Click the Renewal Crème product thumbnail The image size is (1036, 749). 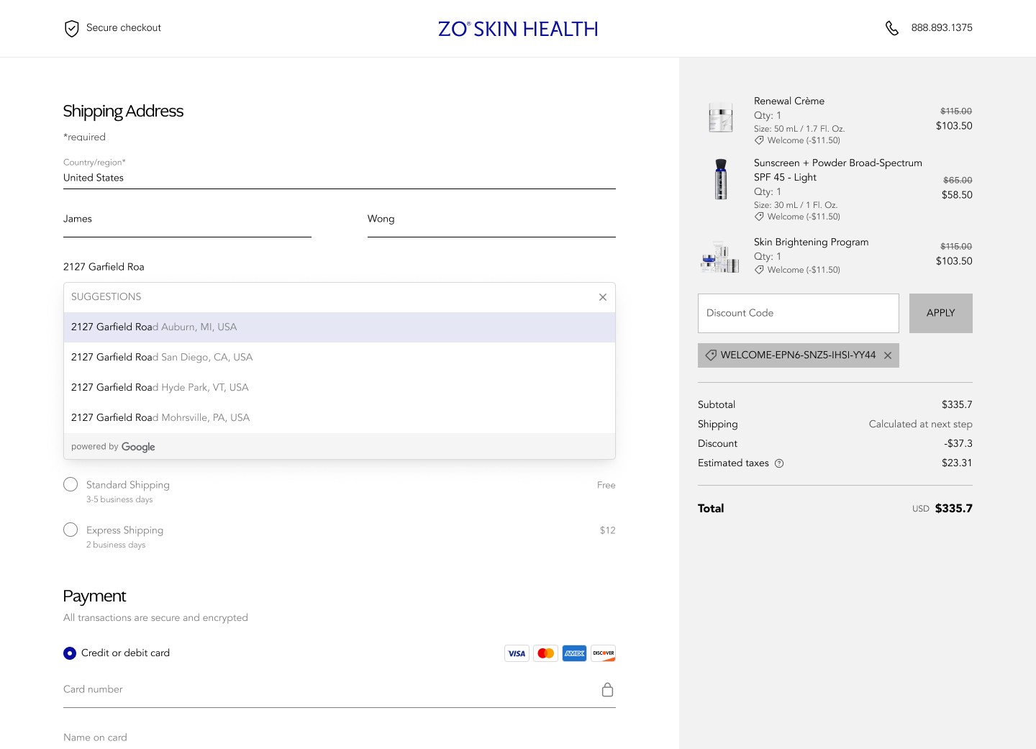720,117
